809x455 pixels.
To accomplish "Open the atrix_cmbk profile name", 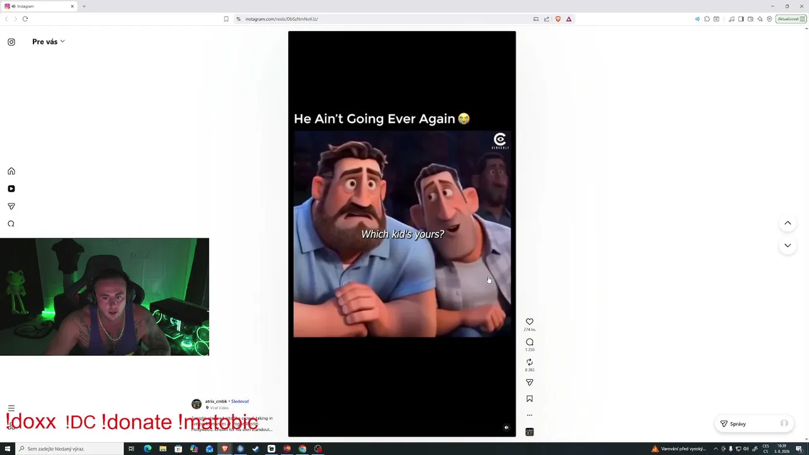I will [x=216, y=401].
